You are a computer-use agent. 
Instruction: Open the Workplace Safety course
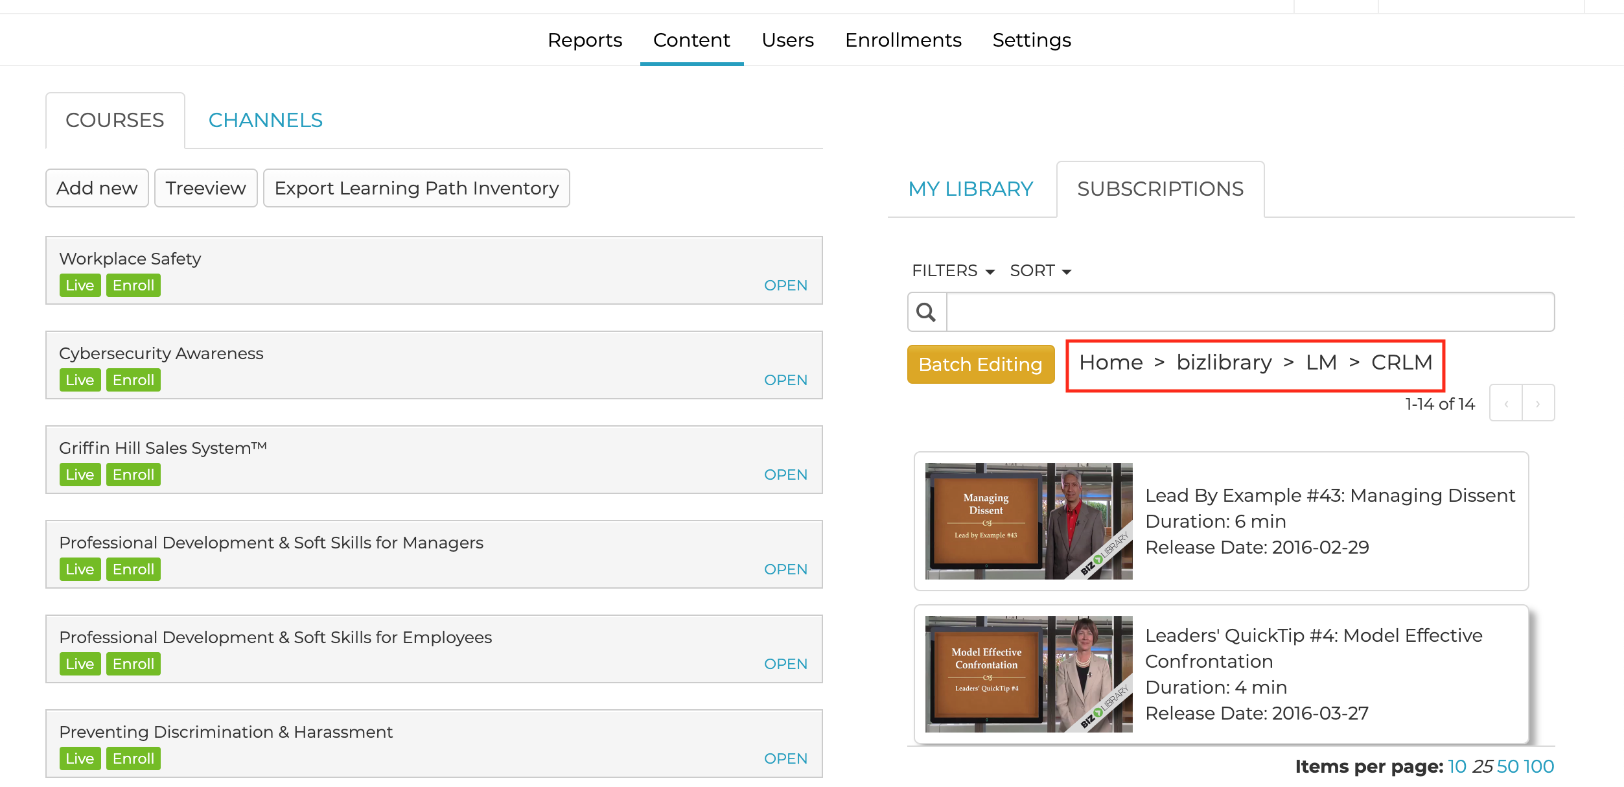(x=785, y=285)
